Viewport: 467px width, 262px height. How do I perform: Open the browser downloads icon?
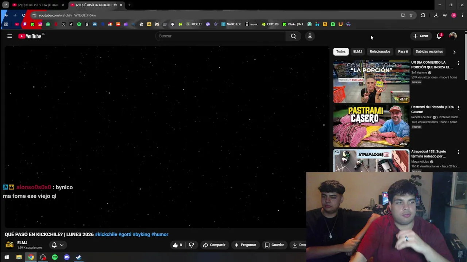pyautogui.click(x=436, y=15)
